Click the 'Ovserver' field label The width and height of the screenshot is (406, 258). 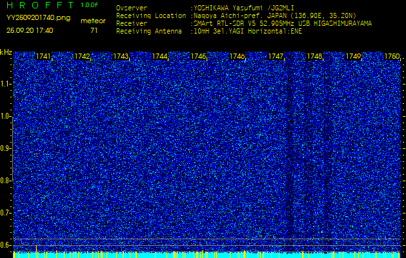[x=132, y=8]
